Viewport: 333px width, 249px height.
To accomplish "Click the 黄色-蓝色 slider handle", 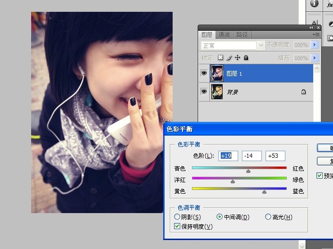I will tap(264, 192).
